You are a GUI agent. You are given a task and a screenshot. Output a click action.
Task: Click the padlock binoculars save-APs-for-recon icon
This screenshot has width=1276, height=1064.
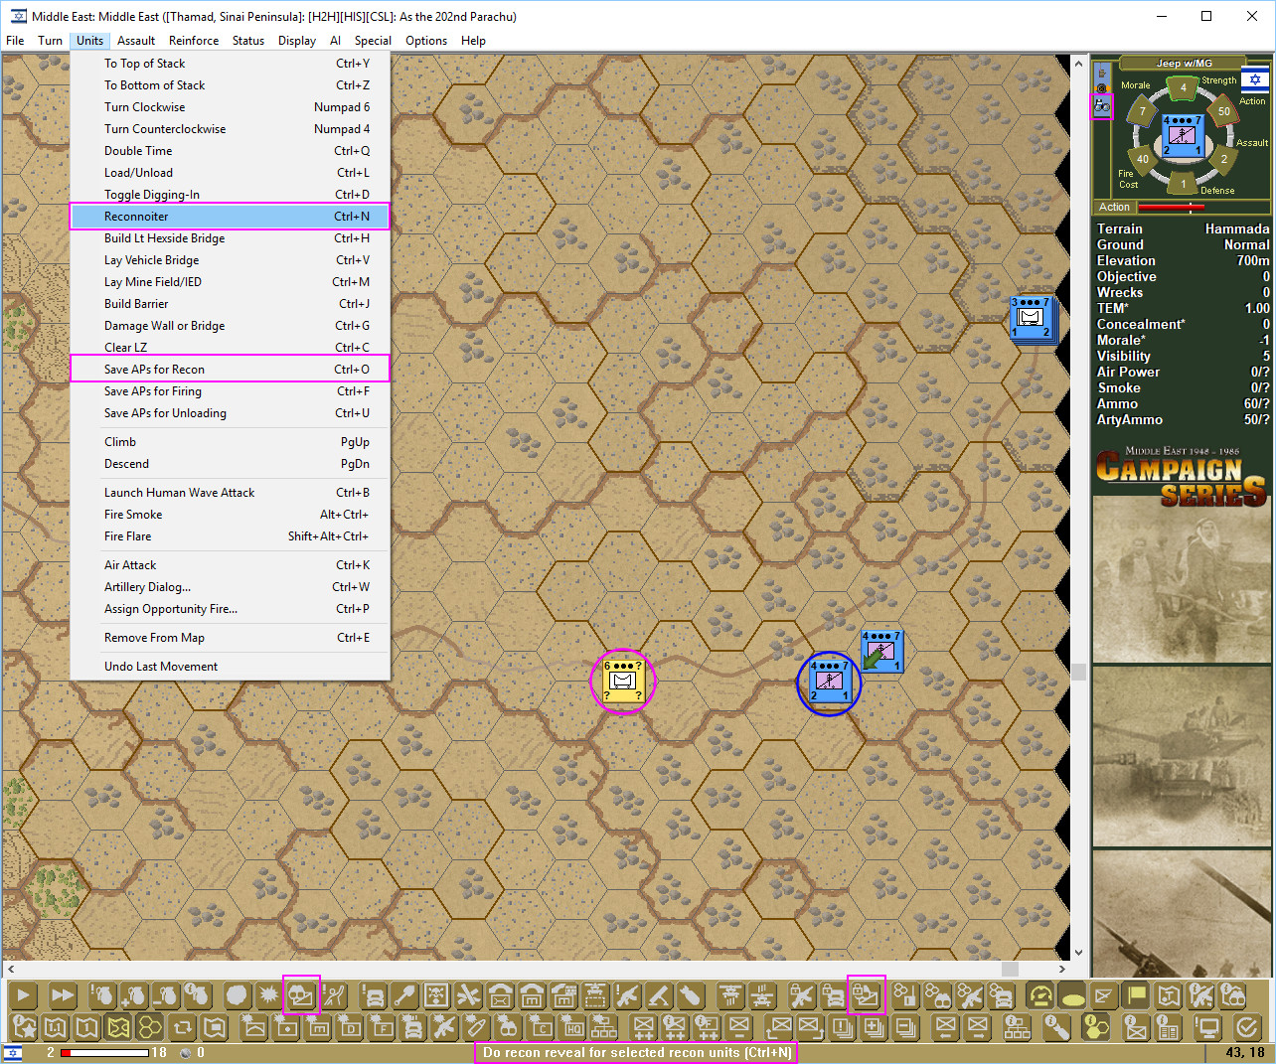click(x=866, y=995)
